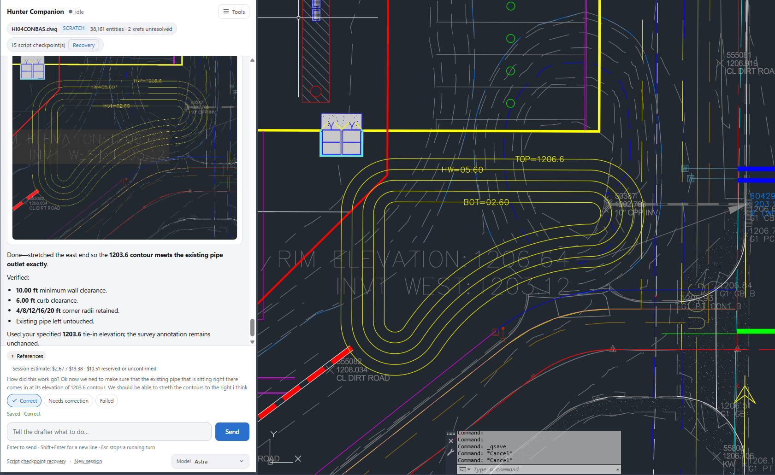775x475 pixels.
Task: Mark the result as Correct
Action: click(24, 401)
